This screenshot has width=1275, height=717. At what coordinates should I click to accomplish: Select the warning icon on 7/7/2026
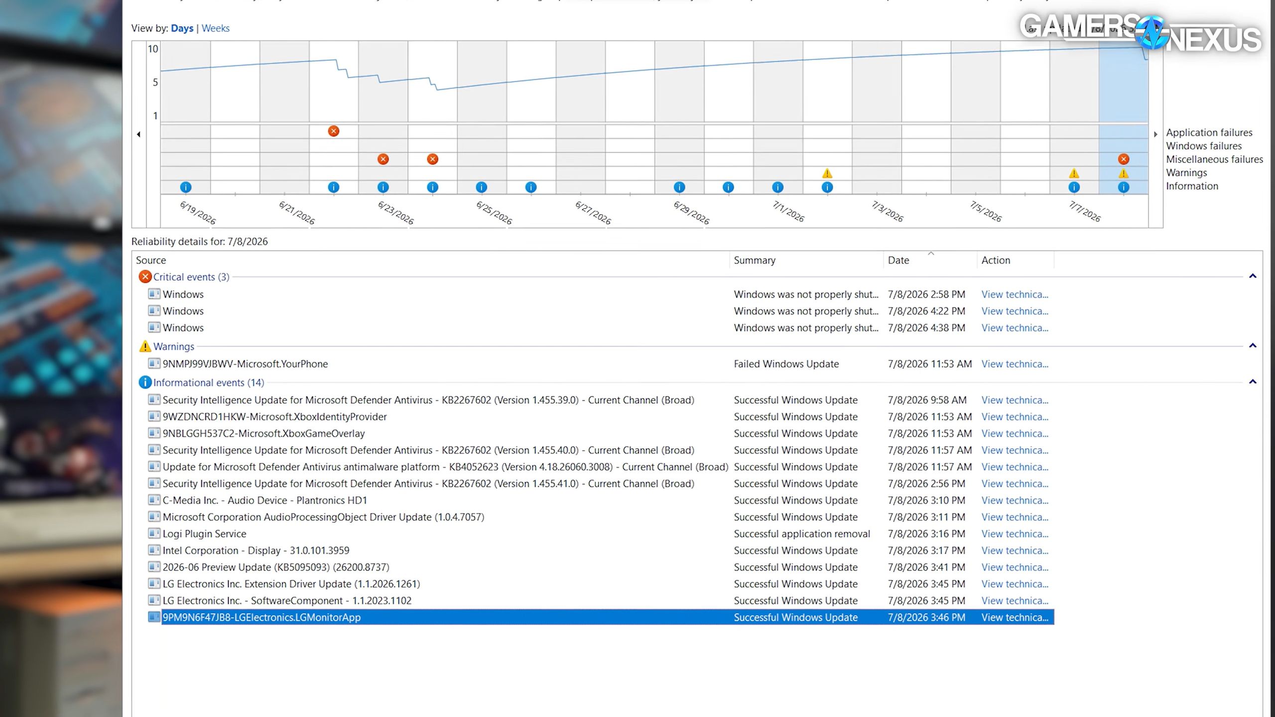[x=1074, y=173]
